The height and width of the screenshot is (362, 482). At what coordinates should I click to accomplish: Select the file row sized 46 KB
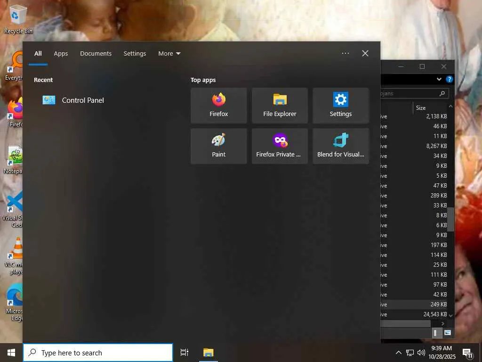tap(414, 126)
